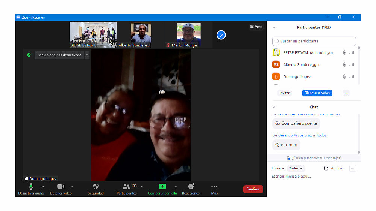The image size is (376, 211).
Task: Open the Más options icon
Action: pyautogui.click(x=214, y=186)
